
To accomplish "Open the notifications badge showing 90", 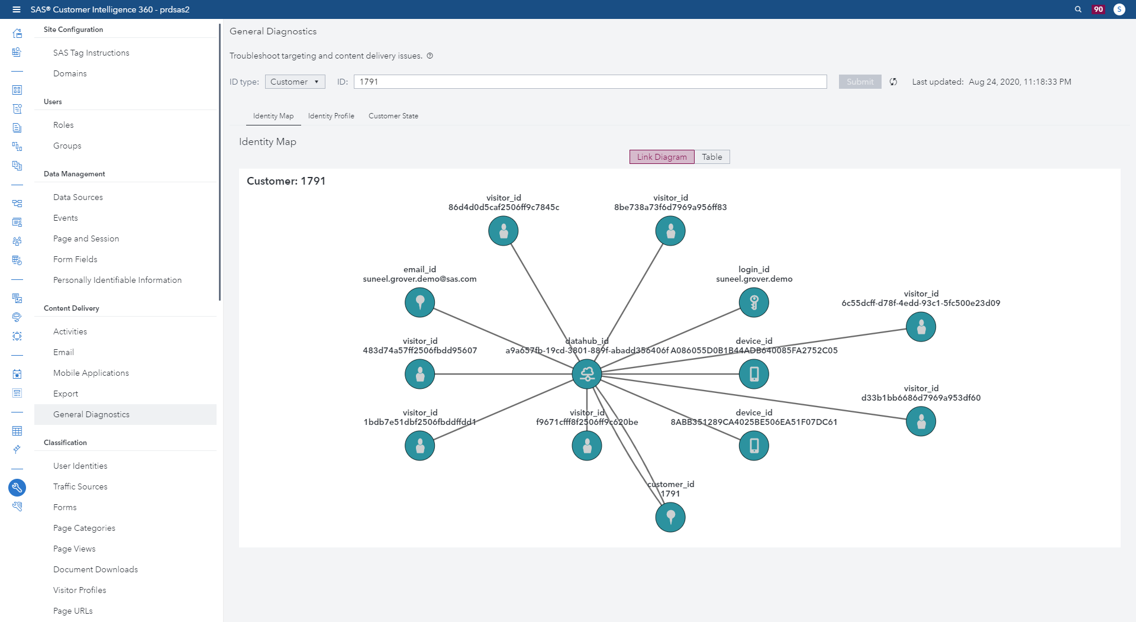I will pyautogui.click(x=1098, y=9).
